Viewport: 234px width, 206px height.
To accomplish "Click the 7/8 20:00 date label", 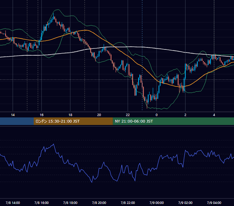I will (x=99, y=203).
